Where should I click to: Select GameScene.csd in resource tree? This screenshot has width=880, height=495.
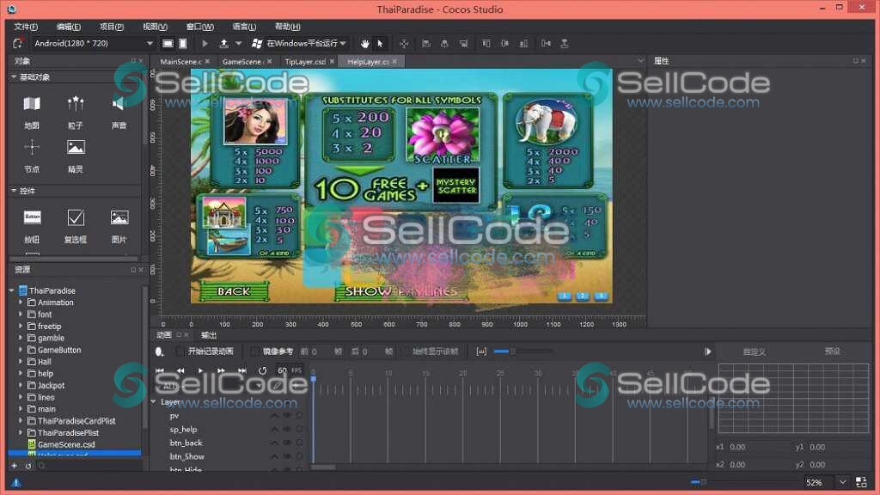pyautogui.click(x=65, y=444)
